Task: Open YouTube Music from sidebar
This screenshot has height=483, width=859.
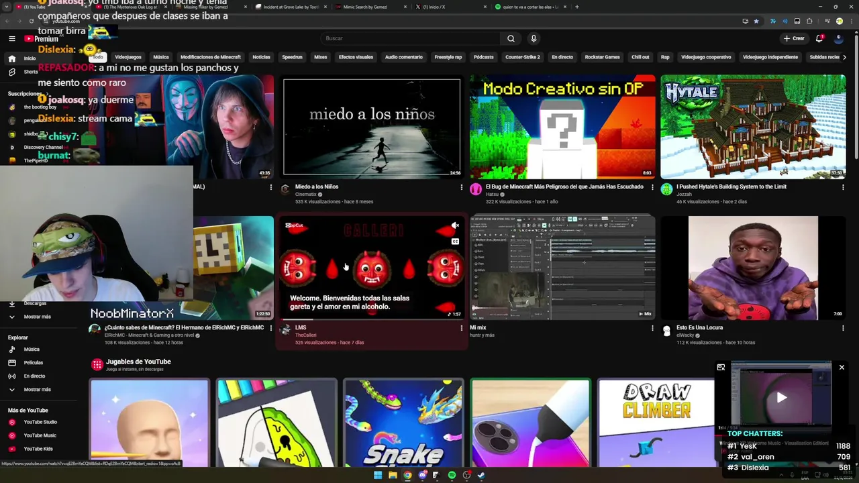Action: [x=40, y=435]
